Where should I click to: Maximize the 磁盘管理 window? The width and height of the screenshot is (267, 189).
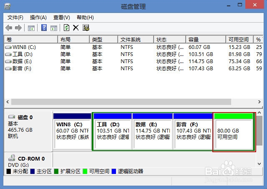tap(240, 5)
